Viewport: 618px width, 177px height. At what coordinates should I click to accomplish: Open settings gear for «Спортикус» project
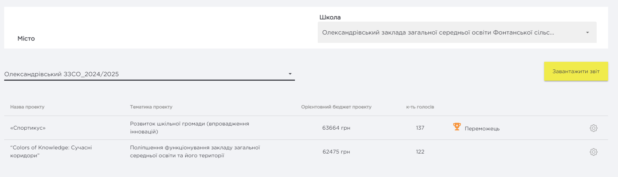click(593, 128)
